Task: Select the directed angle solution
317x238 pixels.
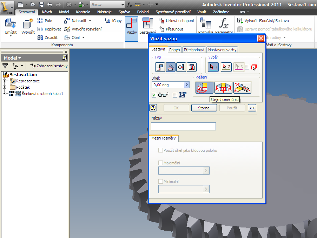Action: point(204,88)
